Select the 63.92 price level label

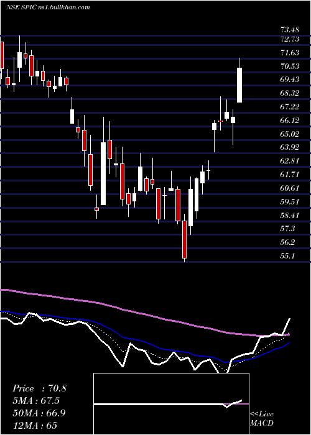click(290, 147)
